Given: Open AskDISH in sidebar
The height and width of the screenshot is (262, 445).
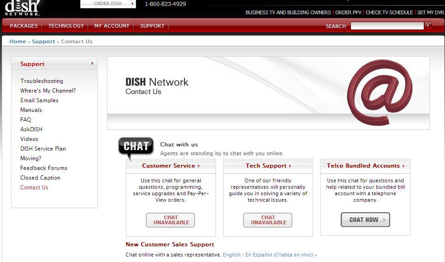Looking at the screenshot, I should pyautogui.click(x=31, y=129).
